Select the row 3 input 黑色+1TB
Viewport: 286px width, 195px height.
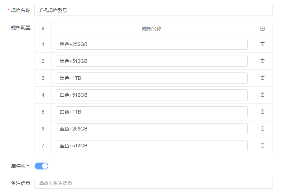152,78
